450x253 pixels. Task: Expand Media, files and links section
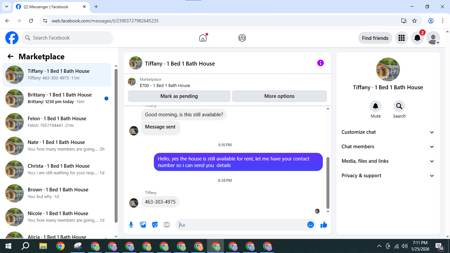388,161
